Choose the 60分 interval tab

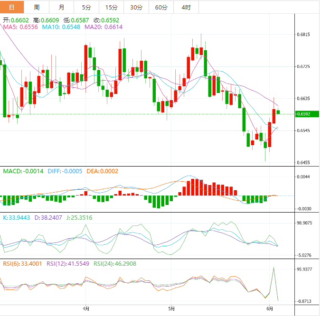point(161,7)
